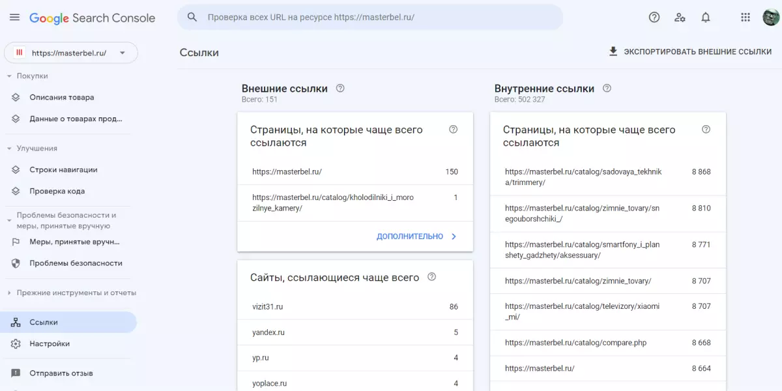Select the https://masterbel.ru/ row with 150 links
Screen dimensions: 782x391
point(355,172)
